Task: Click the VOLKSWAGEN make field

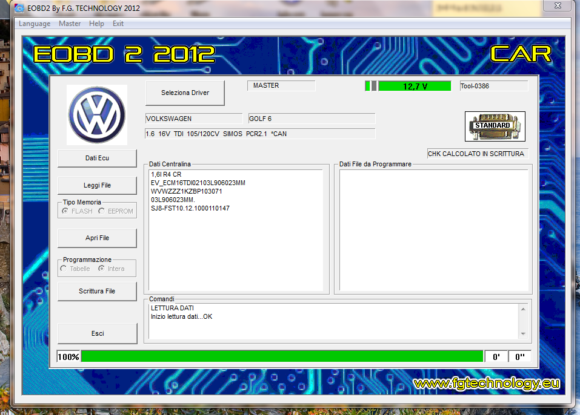Action: 194,119
